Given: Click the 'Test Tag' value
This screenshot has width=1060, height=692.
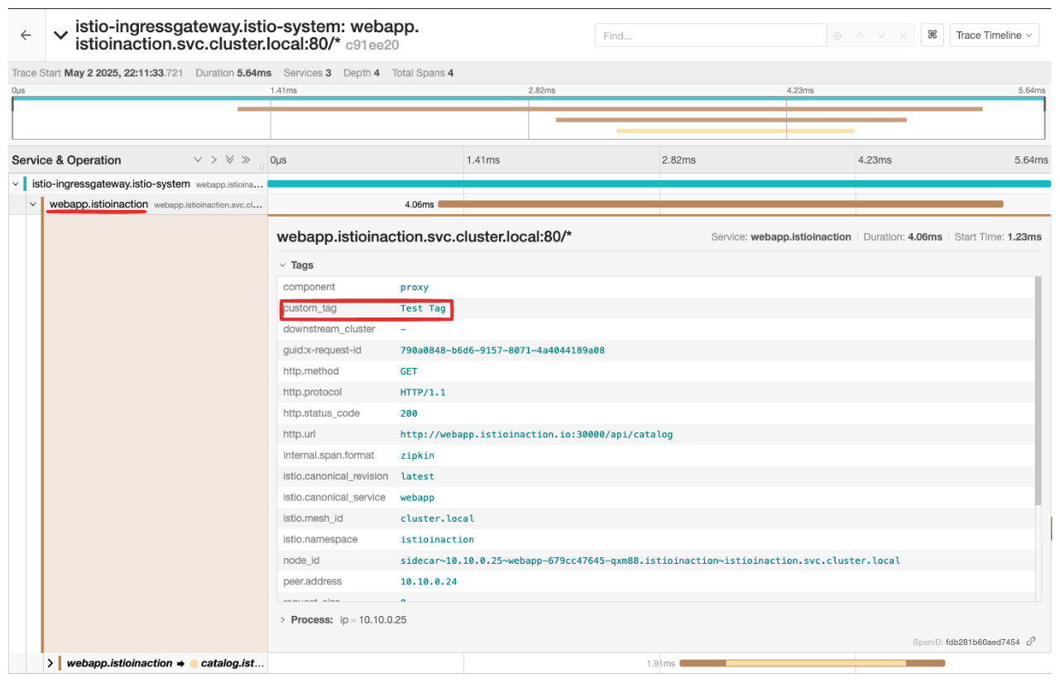Looking at the screenshot, I should pos(423,308).
